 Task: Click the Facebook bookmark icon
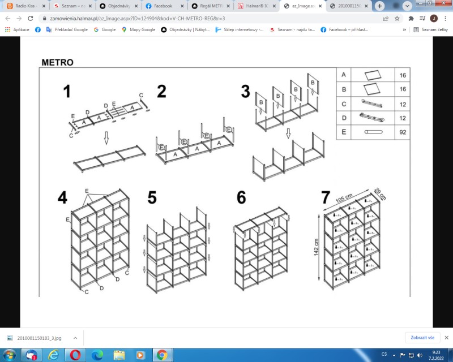(38, 29)
